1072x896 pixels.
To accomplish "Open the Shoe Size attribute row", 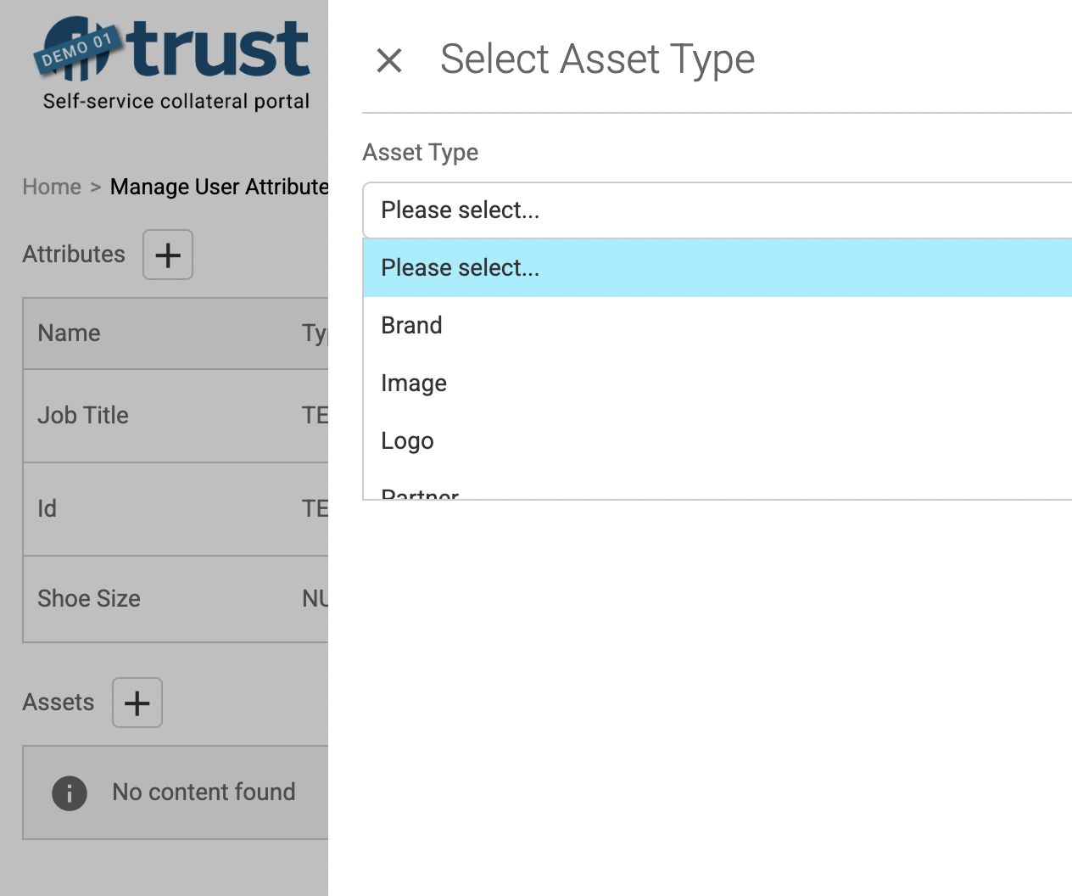I will [89, 599].
